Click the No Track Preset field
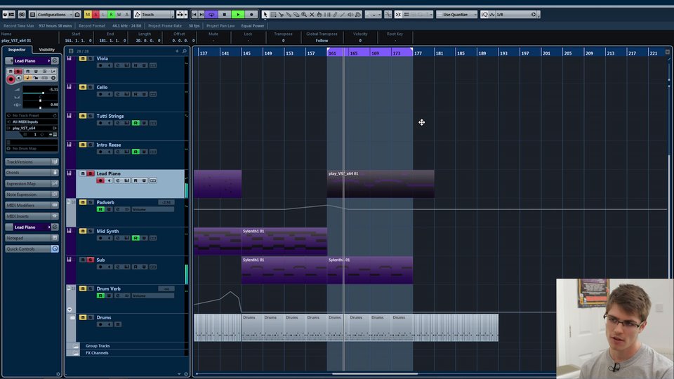The width and height of the screenshot is (674, 379). tap(32, 115)
